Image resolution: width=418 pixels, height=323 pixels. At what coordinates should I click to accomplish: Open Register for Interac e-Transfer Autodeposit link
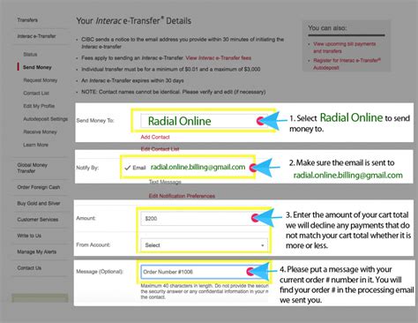347,64
